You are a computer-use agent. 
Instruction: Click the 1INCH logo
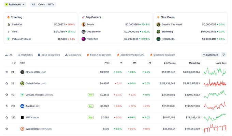(x=22, y=118)
